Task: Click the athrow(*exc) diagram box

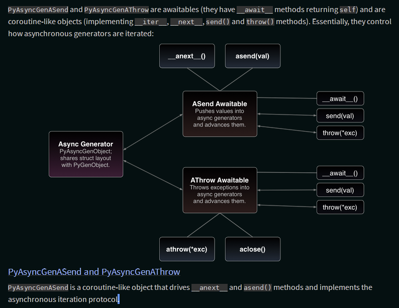Action: 187,249
